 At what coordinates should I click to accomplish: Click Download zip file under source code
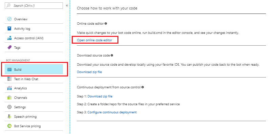tap(89, 72)
